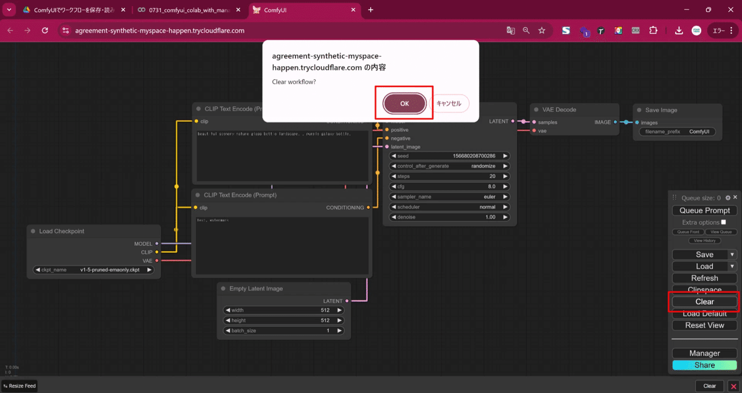The width and height of the screenshot is (742, 393).
Task: Switch to 0731_comfyui_colab_with_mana tab
Action: [x=187, y=10]
